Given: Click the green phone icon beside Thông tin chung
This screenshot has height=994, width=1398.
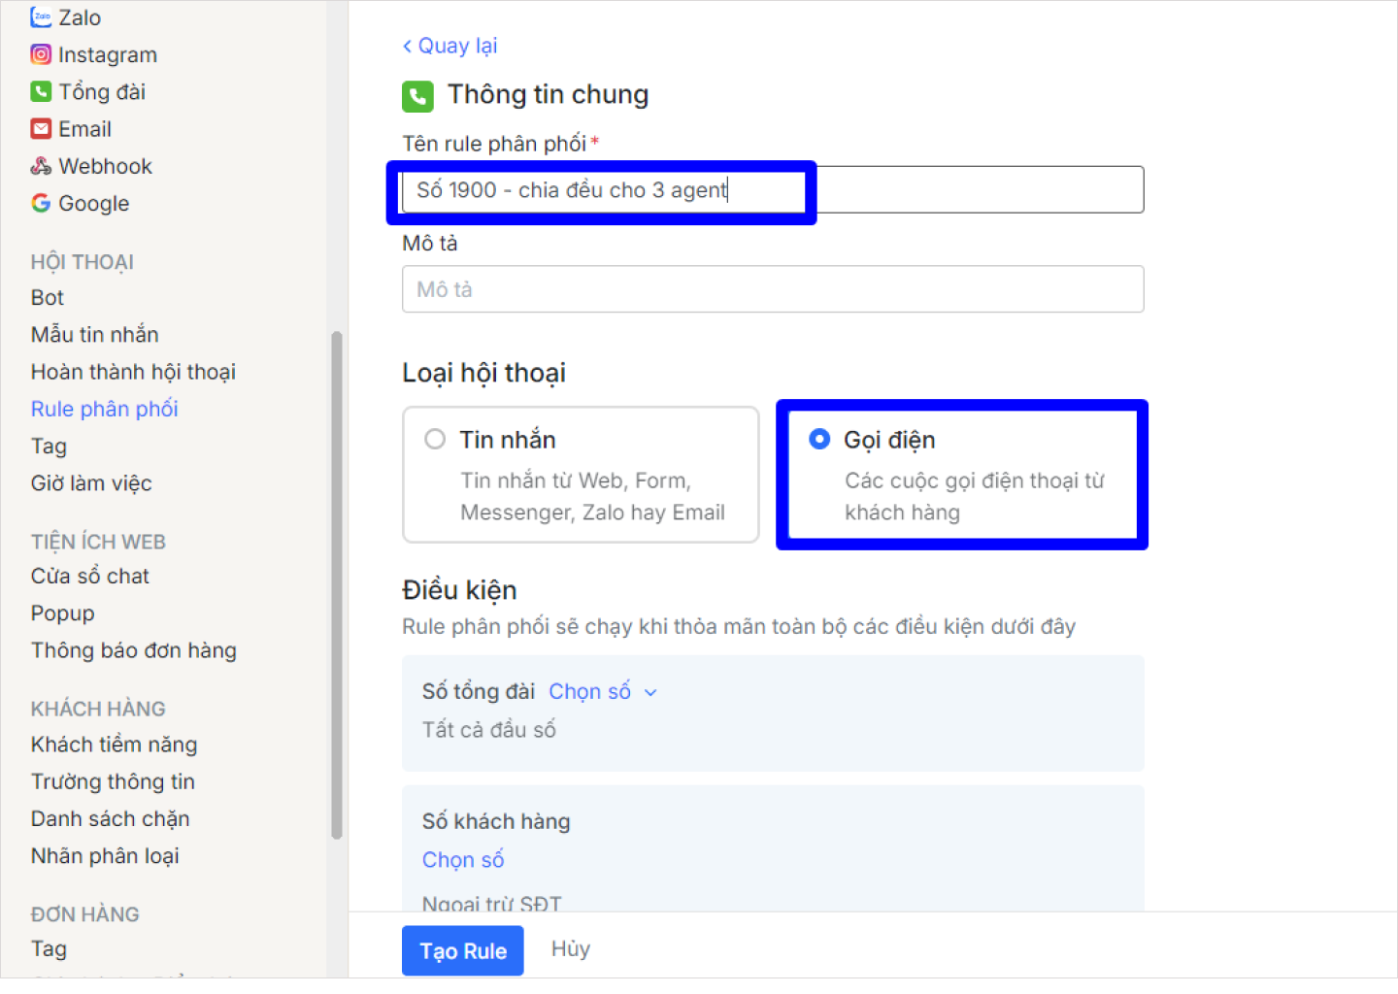Looking at the screenshot, I should tap(417, 96).
